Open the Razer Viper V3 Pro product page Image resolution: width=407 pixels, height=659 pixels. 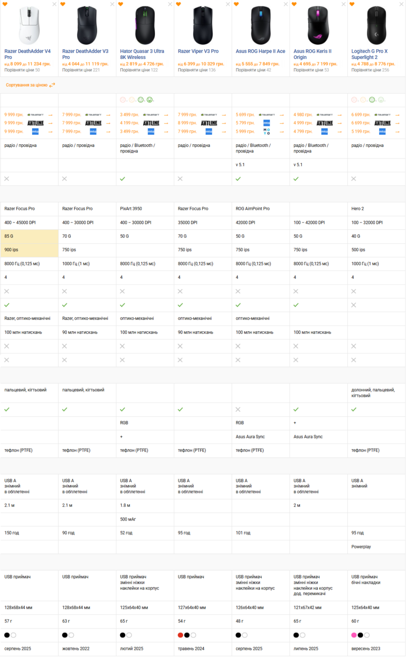[x=198, y=51]
